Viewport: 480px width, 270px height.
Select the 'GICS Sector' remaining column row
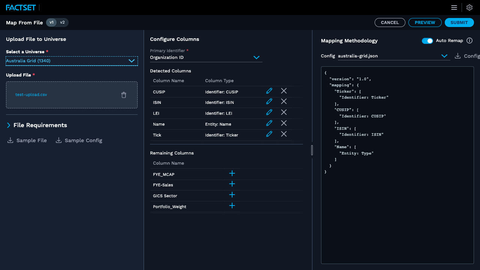point(226,196)
